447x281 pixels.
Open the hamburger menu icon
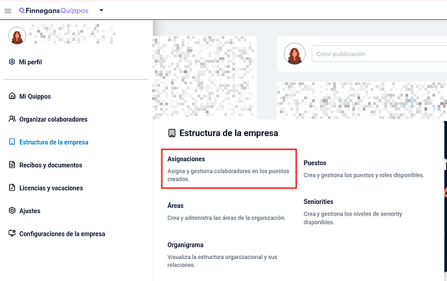(x=8, y=11)
